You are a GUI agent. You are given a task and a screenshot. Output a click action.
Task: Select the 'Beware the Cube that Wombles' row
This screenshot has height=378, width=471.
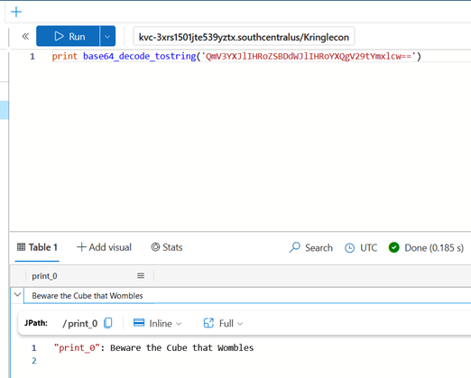coord(247,296)
